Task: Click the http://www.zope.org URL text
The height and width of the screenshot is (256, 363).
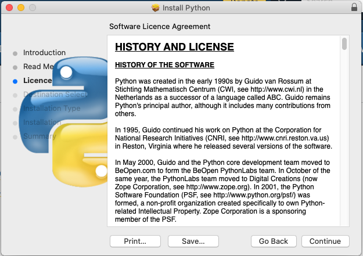Action: click(218, 187)
